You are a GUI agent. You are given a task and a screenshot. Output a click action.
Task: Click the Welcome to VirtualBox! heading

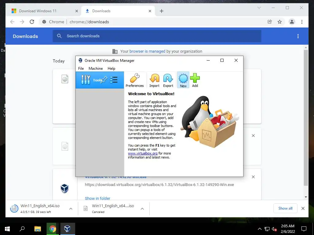151,94
